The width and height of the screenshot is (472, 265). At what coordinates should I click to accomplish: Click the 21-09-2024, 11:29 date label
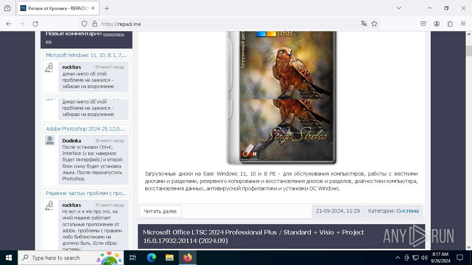(x=338, y=211)
